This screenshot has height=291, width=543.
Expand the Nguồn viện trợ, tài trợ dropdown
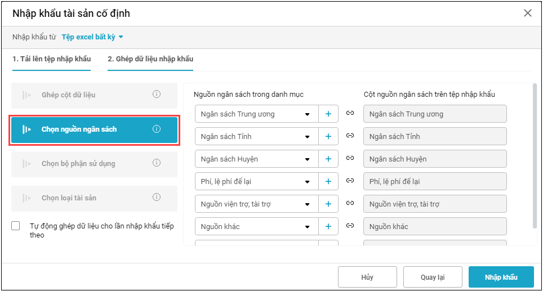(x=307, y=204)
